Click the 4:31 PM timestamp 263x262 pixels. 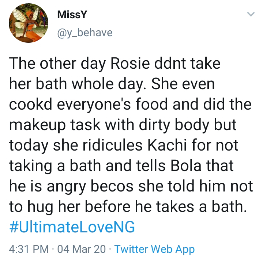click(29, 249)
